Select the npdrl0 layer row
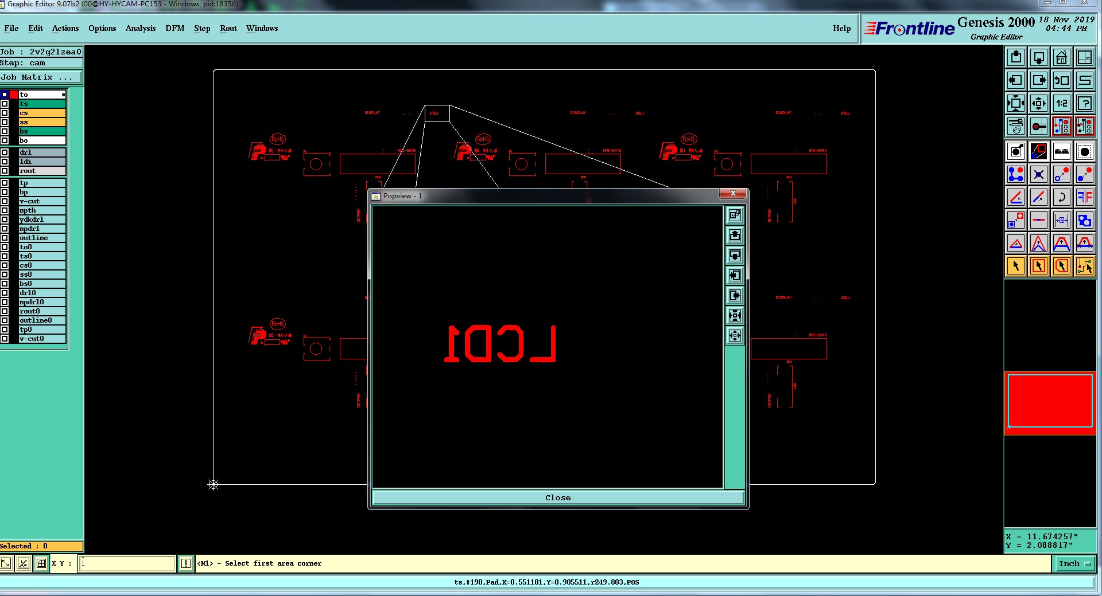 pyautogui.click(x=42, y=302)
